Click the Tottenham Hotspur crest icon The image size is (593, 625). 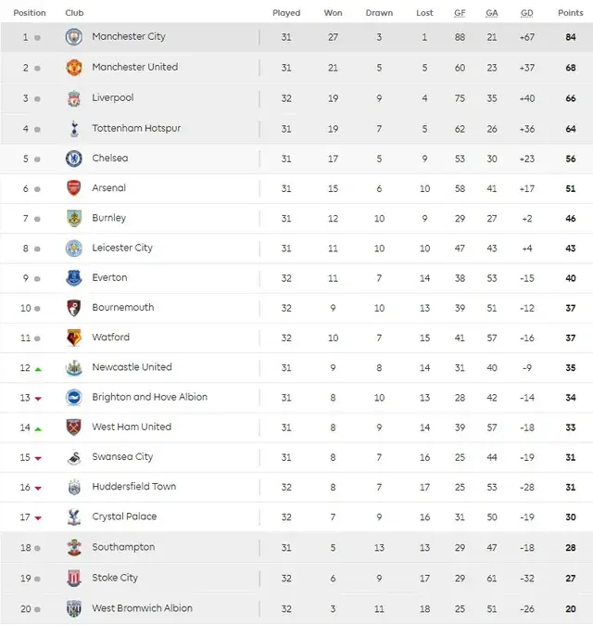click(74, 128)
